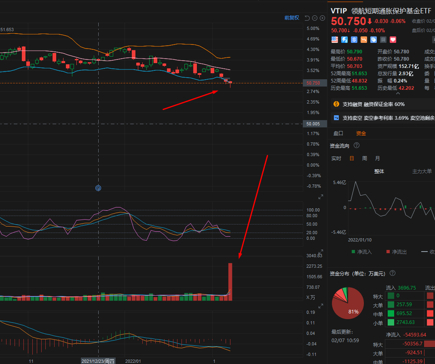435x364 pixels.
Task: Select the 实时 realtime capital flow period
Action: click(336, 159)
